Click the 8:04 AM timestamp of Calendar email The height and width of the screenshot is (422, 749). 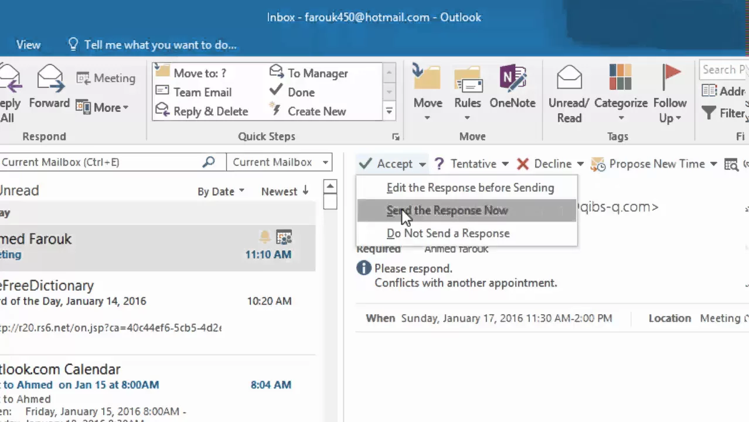(x=271, y=385)
